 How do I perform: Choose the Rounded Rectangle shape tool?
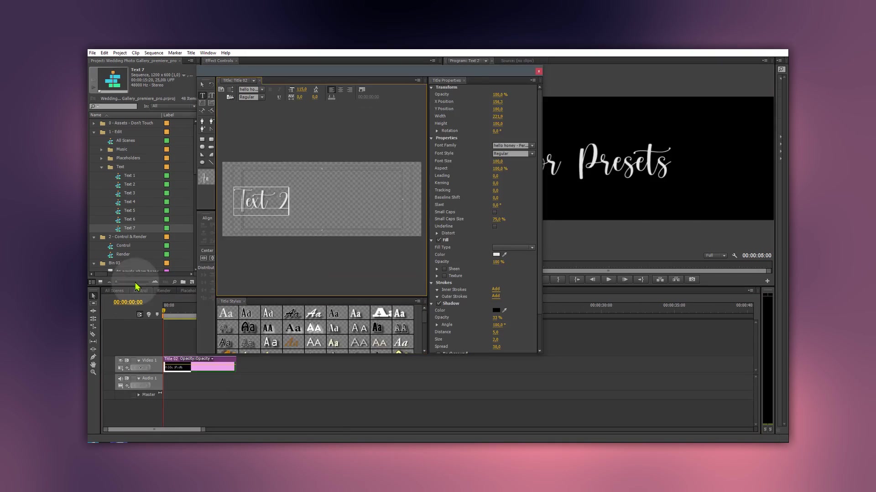[211, 139]
